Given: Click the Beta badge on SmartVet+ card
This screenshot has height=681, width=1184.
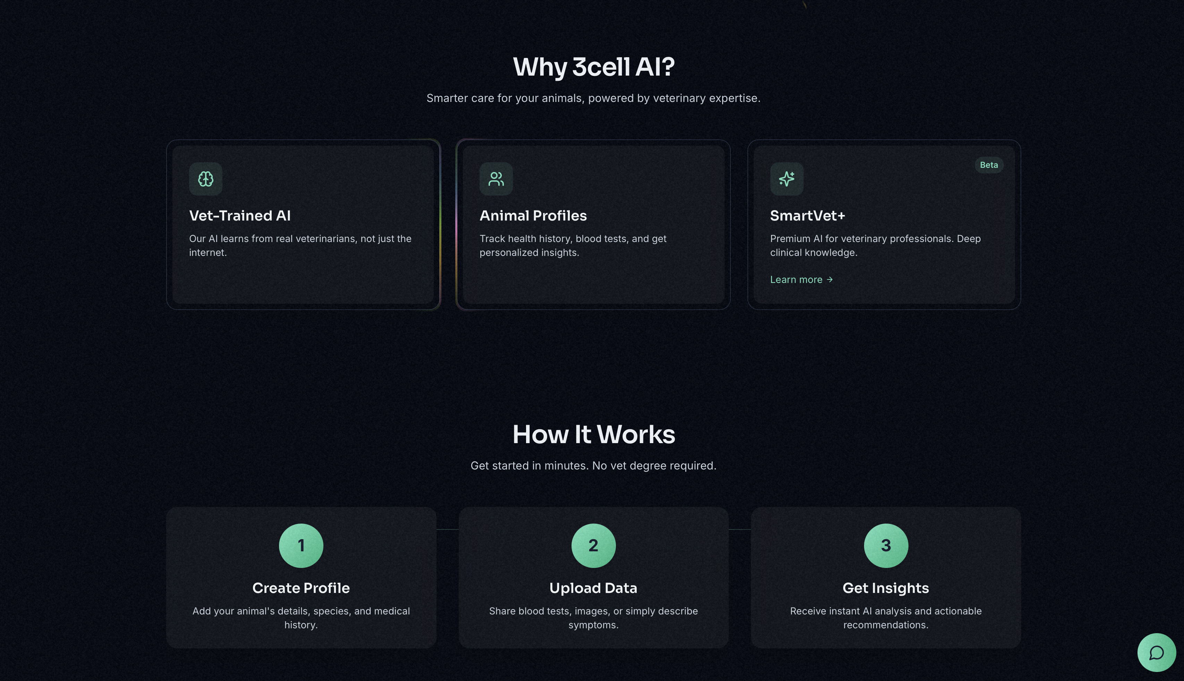Looking at the screenshot, I should [988, 165].
